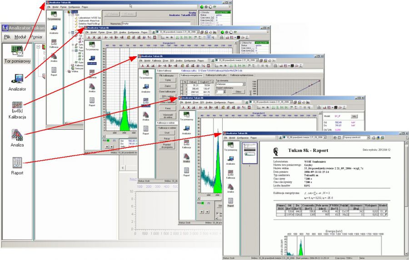Open Moduł menu in the large background window

click(20, 37)
